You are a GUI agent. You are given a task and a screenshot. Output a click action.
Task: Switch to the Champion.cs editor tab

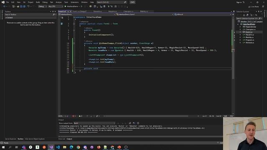[x=128, y=11]
